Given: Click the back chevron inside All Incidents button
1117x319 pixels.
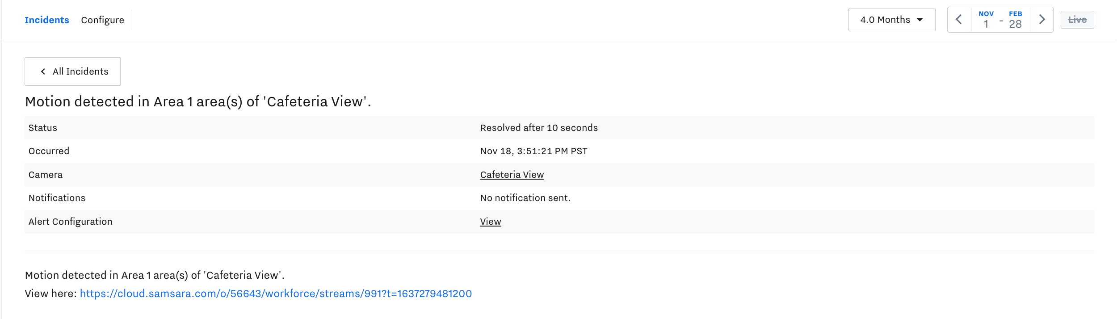Looking at the screenshot, I should click(43, 71).
